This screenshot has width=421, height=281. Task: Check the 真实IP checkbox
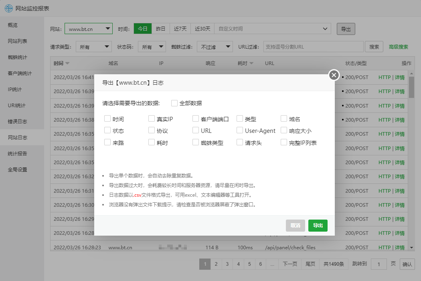[152, 118]
